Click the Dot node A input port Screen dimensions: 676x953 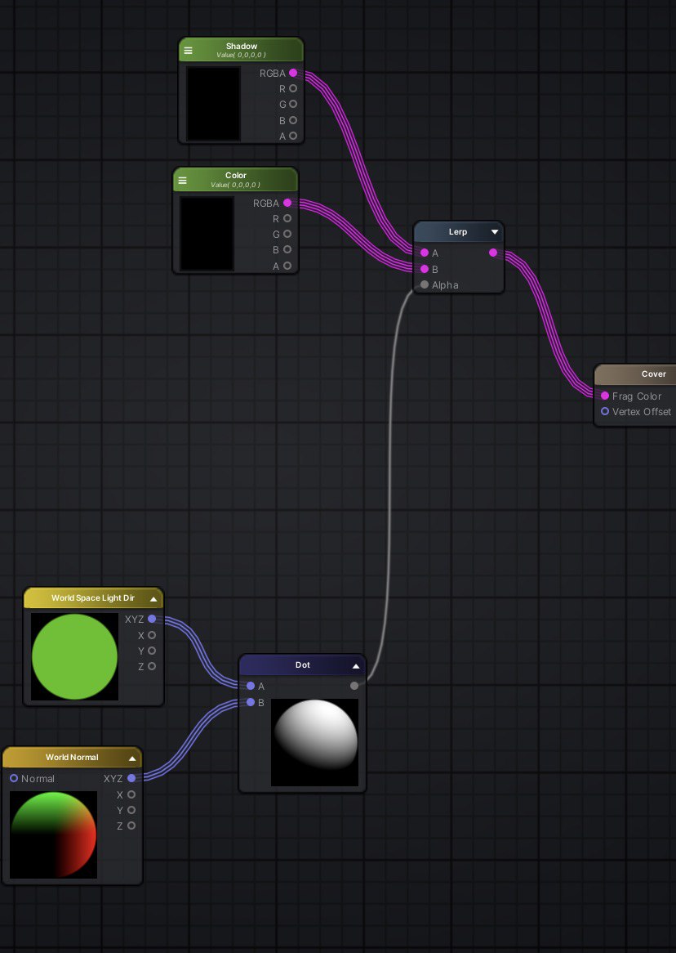pos(251,687)
